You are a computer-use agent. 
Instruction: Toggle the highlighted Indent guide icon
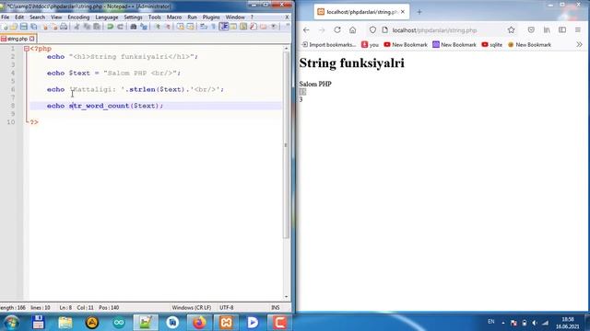tap(224, 27)
